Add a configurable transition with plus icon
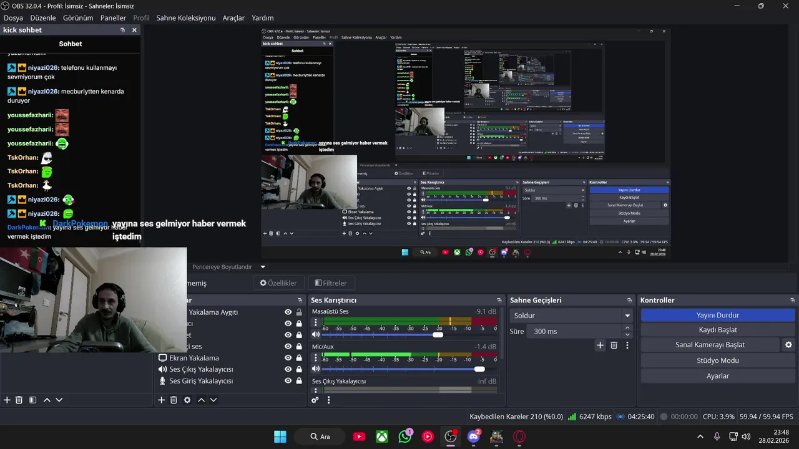799x449 pixels. [600, 345]
